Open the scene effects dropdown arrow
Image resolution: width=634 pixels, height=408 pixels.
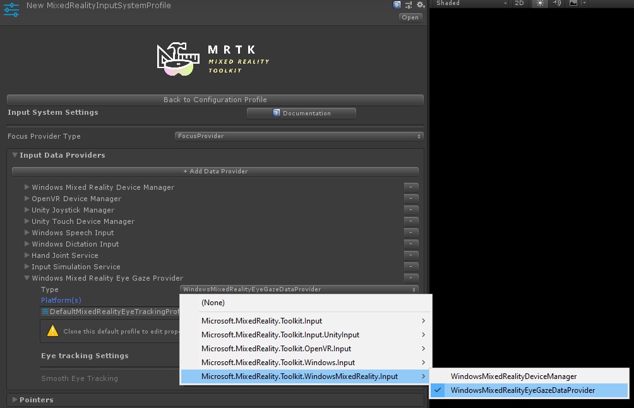tap(584, 3)
